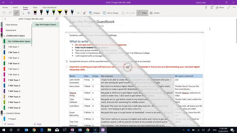The height and width of the screenshot is (133, 237).
Task: Add a new section
Action: coord(9,124)
